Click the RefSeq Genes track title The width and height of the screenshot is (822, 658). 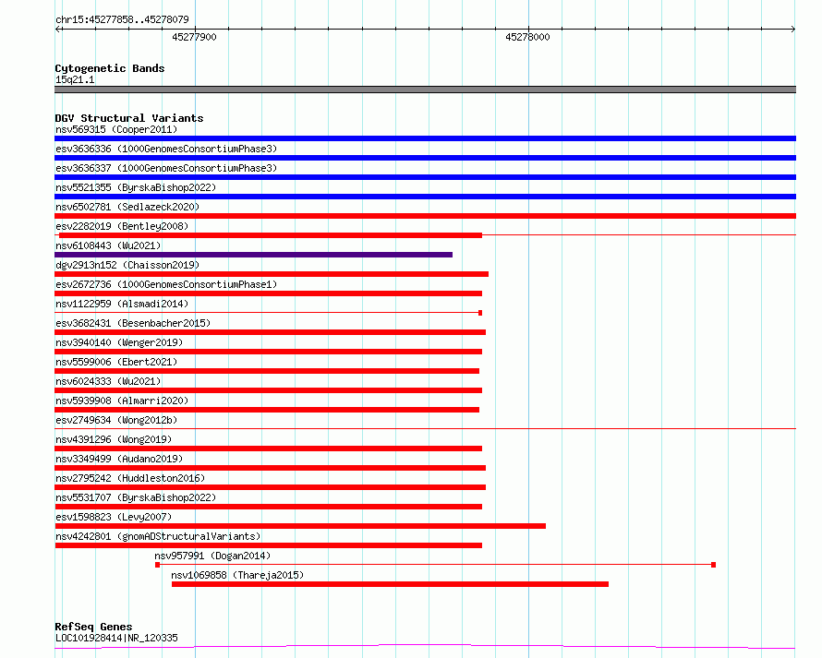93,627
